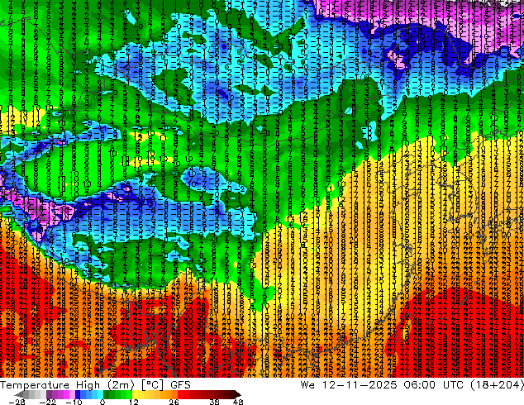Click the 'Temperature High (2m)' title text

tap(67, 385)
